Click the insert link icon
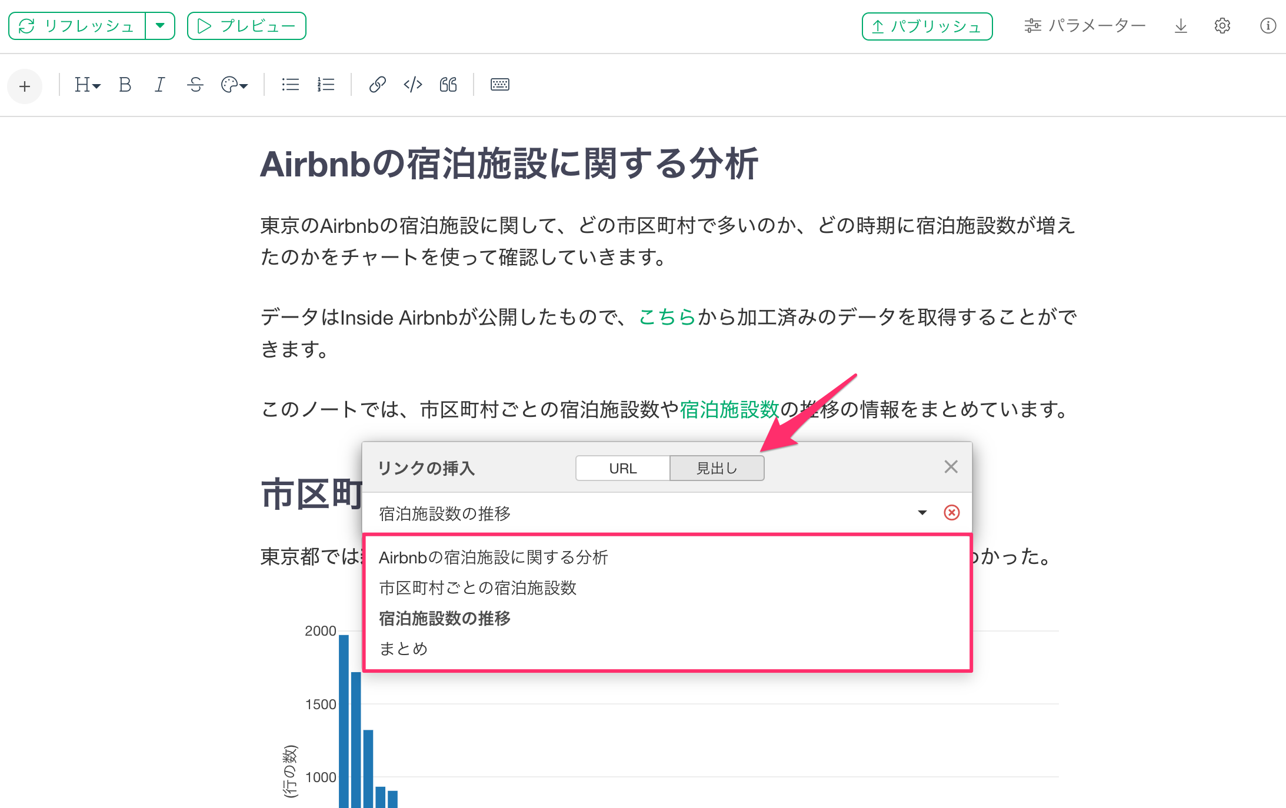Viewport: 1286px width, 808px height. 377,85
